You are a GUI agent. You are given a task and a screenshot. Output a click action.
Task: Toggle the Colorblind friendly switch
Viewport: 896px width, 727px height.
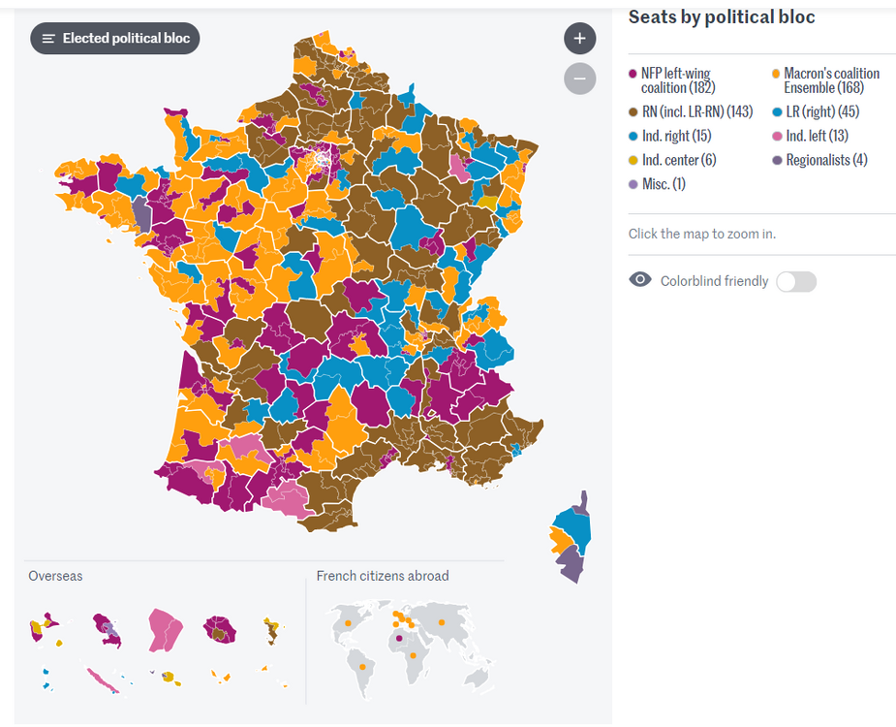point(796,281)
